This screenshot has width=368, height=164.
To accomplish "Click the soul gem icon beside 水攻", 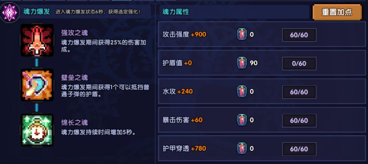I will [242, 92].
